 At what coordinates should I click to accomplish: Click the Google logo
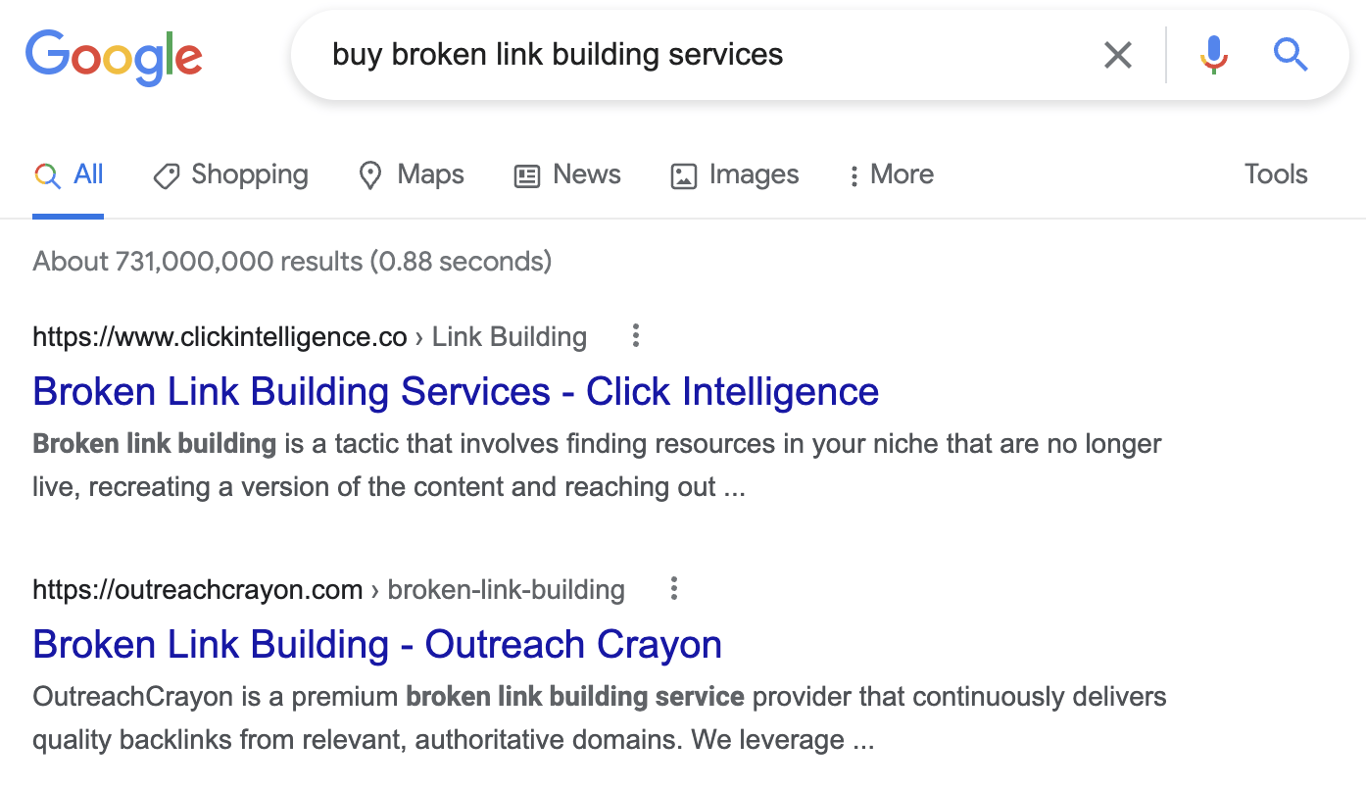pos(114,57)
